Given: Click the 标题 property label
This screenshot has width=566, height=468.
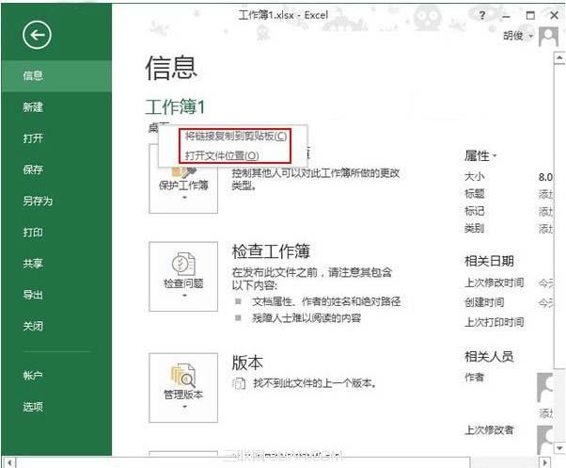Looking at the screenshot, I should [474, 194].
